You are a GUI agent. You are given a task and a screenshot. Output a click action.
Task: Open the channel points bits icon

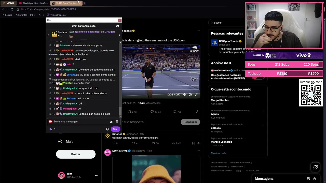pyautogui.click(x=51, y=129)
